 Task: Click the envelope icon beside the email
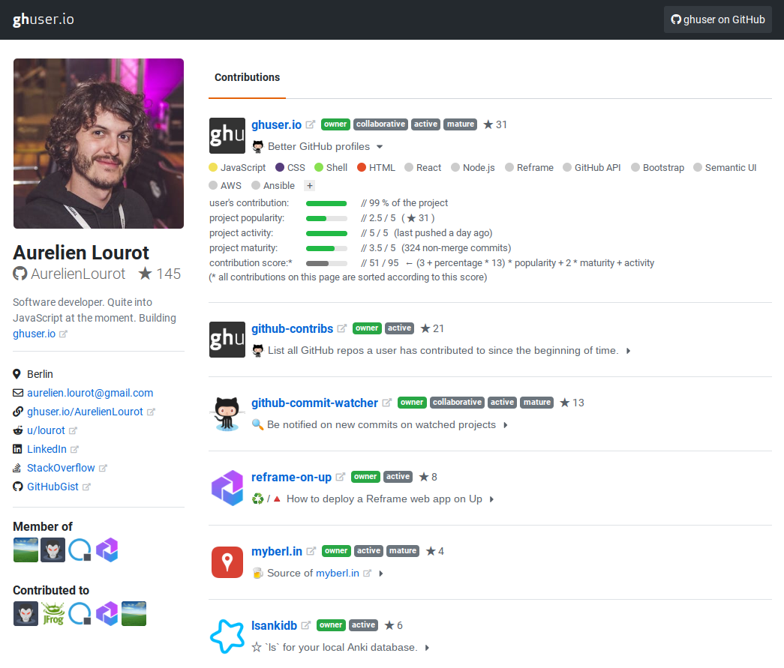click(x=18, y=393)
